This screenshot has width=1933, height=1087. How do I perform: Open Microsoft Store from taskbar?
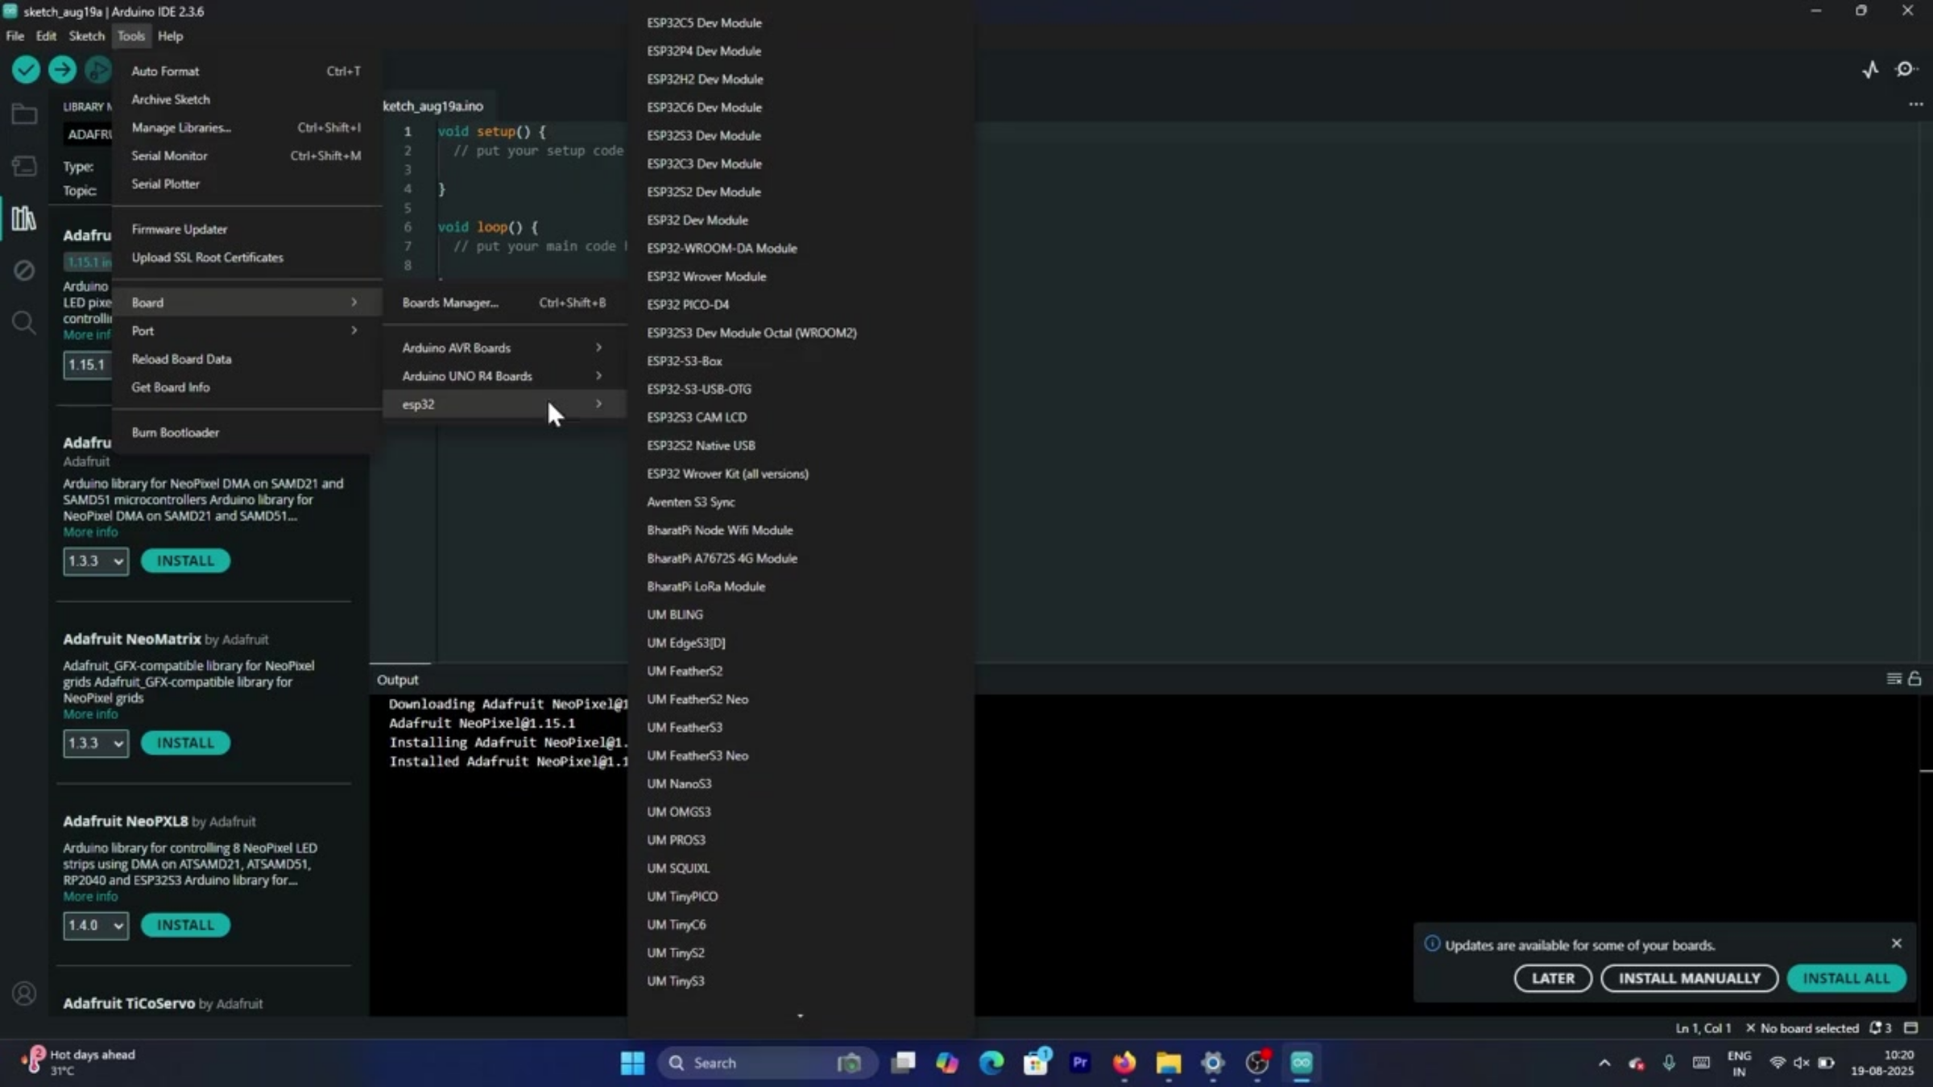click(1036, 1064)
